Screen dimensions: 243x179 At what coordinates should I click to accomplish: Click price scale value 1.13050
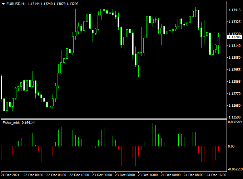coord(235,57)
